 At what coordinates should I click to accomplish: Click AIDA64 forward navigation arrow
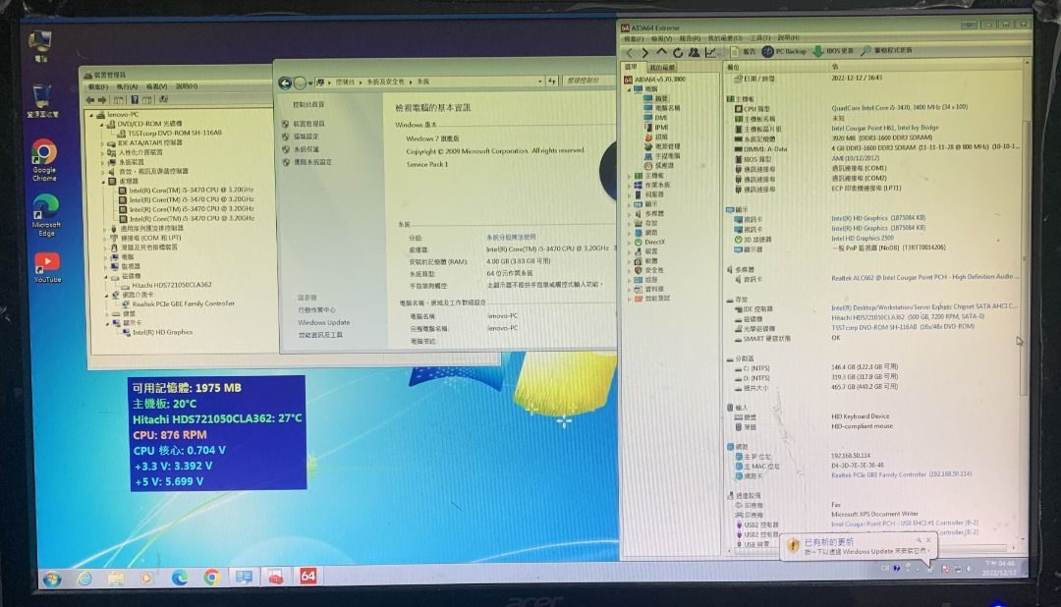(644, 52)
